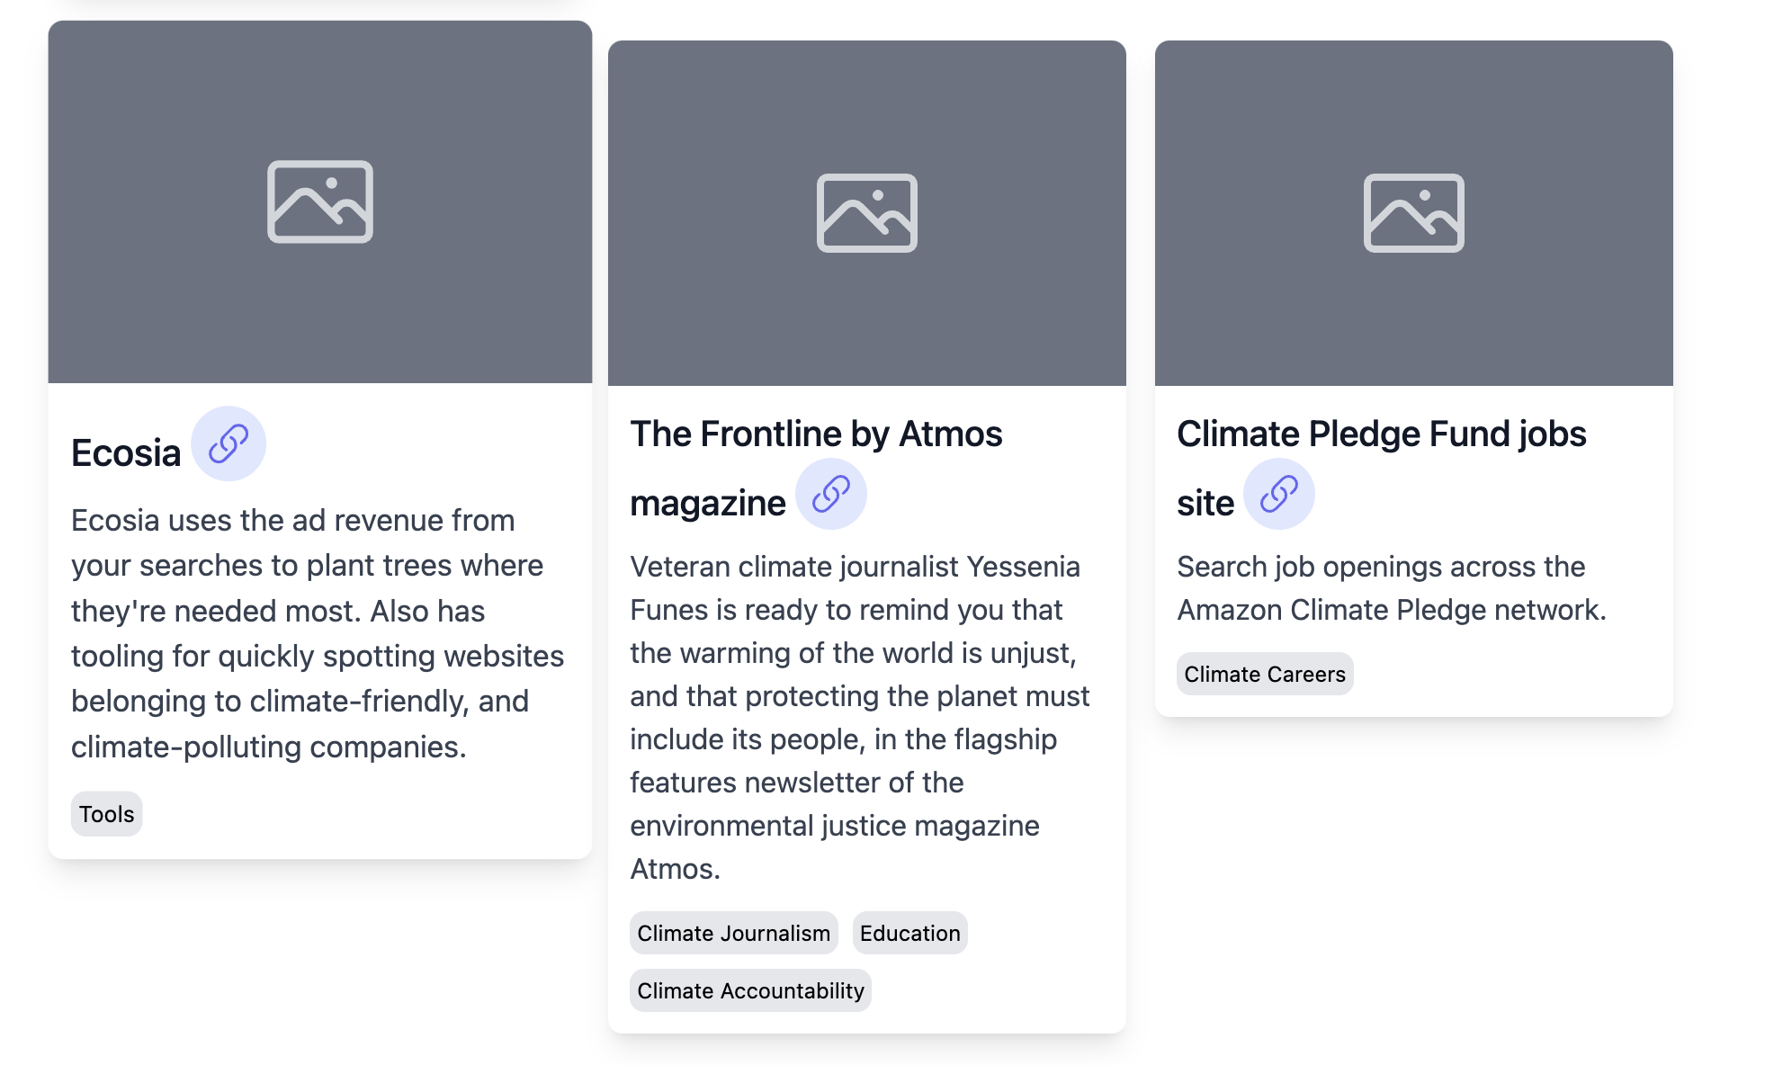Screen dimensions: 1774x1065
Task: Toggle the Climate Careers tag
Action: pyautogui.click(x=1264, y=673)
